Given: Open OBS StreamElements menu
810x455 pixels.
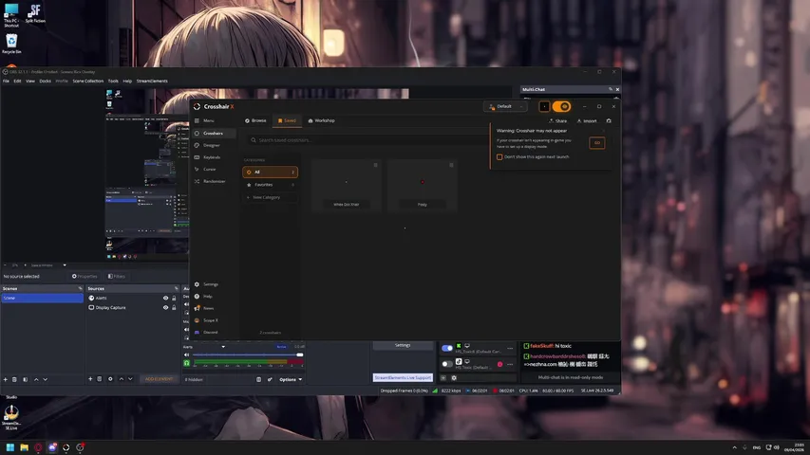Looking at the screenshot, I should pyautogui.click(x=152, y=81).
